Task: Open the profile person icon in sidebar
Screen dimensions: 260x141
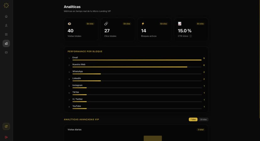Action: coord(6,25)
